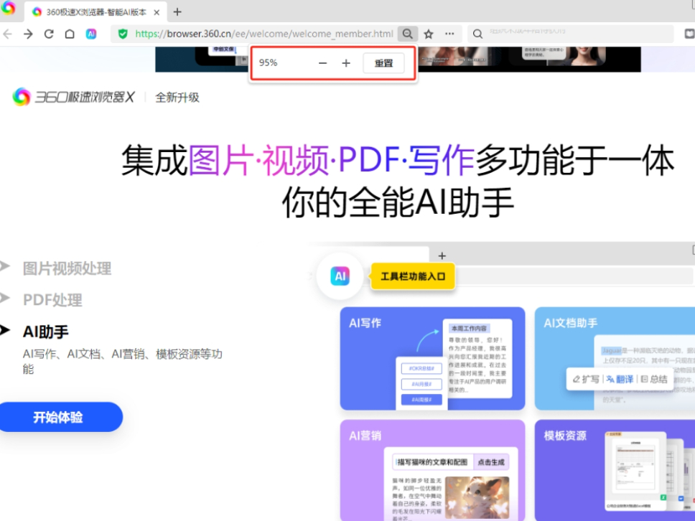This screenshot has width=695, height=521.
Task: Select the 360极速X浏览器-智能AI版本 tab
Action: 95,12
